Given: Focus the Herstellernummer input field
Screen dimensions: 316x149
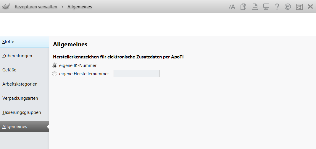Looking at the screenshot, I should [x=137, y=73].
